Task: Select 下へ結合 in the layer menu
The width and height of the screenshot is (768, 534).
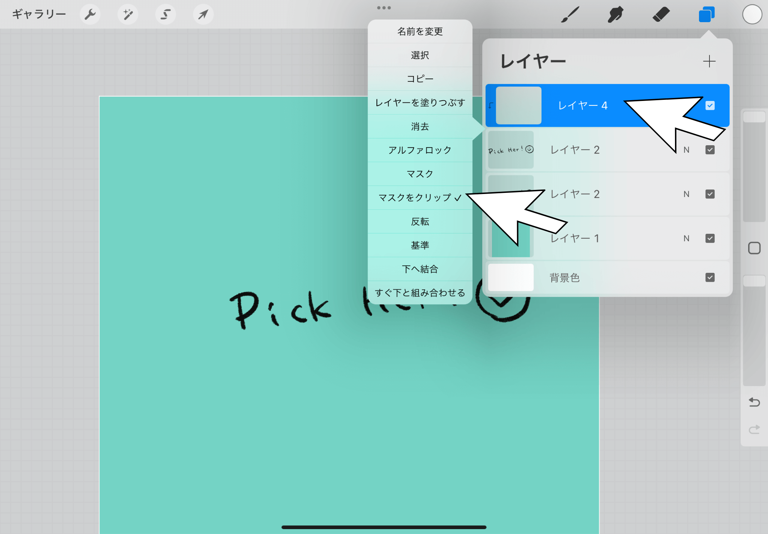Action: (420, 269)
